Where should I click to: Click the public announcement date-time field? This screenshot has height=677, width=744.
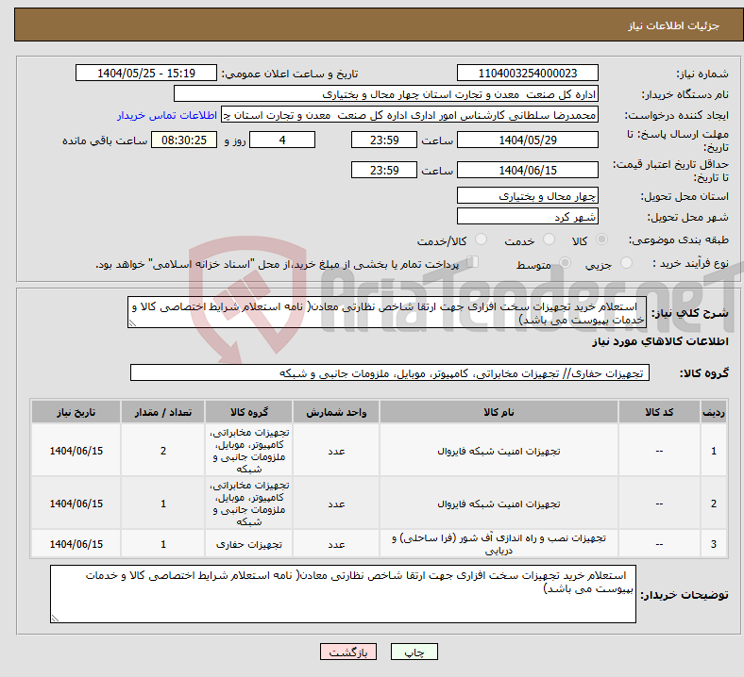(x=146, y=74)
